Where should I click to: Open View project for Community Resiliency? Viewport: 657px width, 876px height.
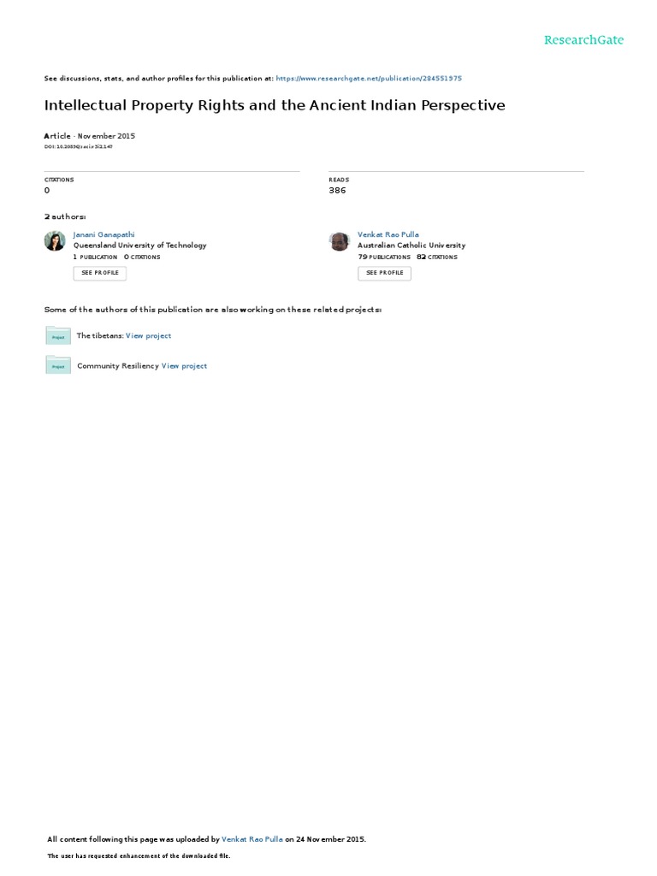185,366
